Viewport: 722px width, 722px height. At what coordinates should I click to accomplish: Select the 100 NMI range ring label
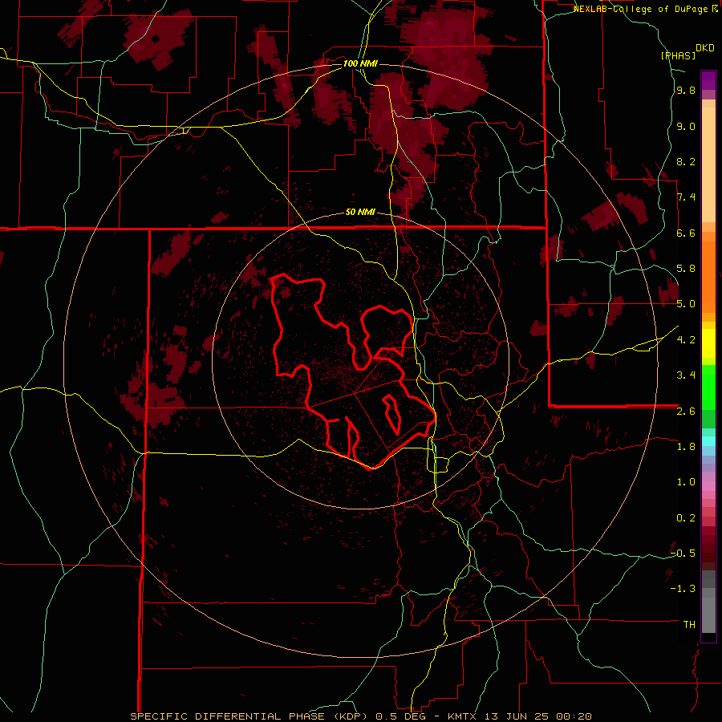tap(360, 63)
